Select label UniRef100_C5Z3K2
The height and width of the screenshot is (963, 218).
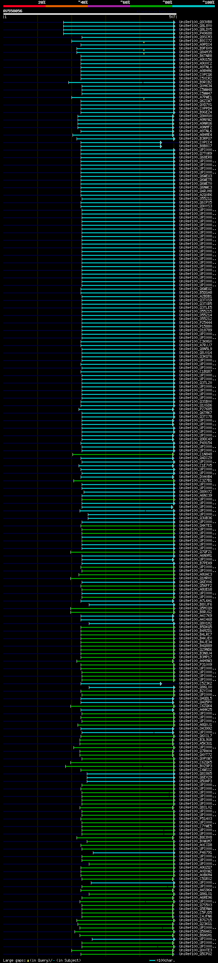point(196,683)
